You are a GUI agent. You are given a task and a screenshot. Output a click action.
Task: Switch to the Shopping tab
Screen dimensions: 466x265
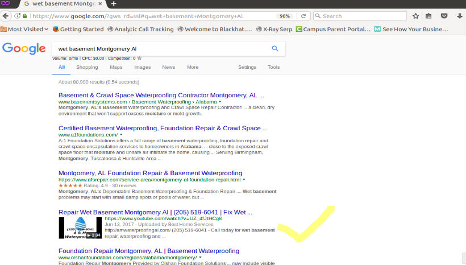[87, 67]
